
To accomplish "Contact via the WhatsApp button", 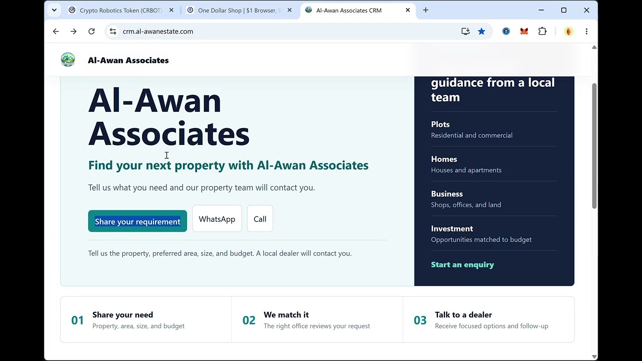I will [217, 219].
